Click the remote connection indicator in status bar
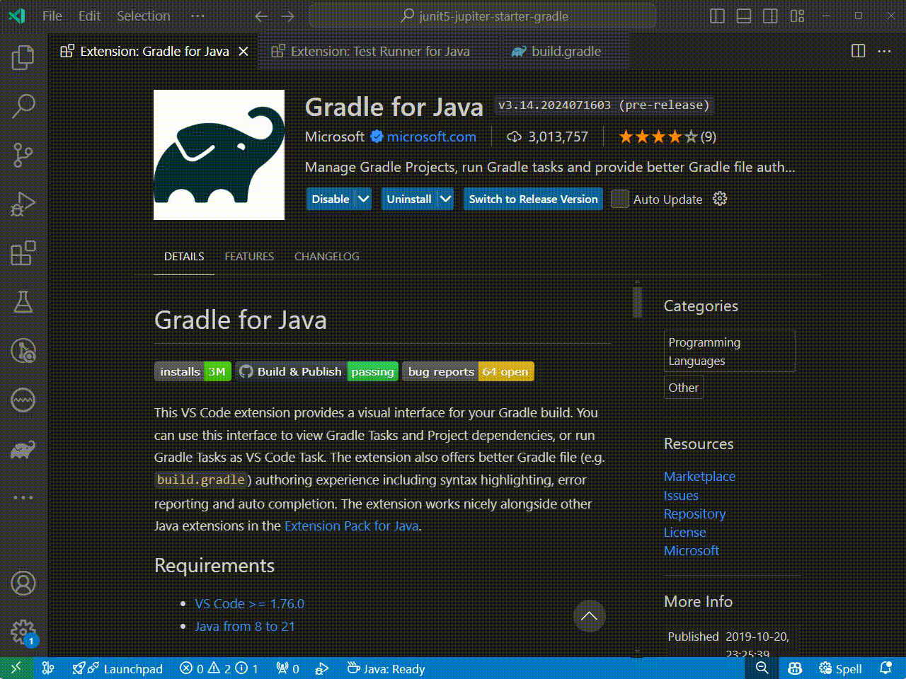The width and height of the screenshot is (906, 679). tap(15, 668)
